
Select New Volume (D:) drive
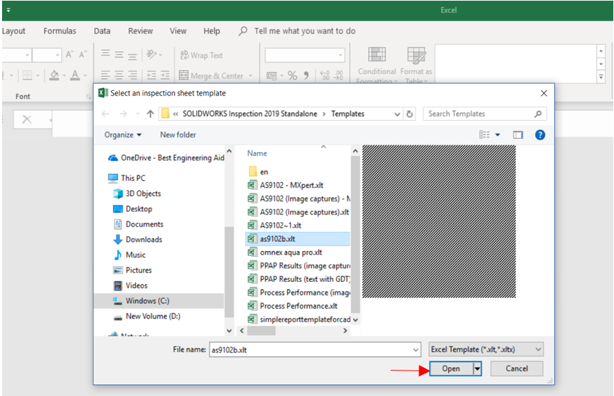[147, 316]
